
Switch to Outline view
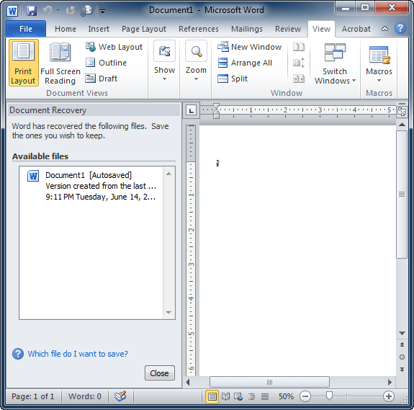[106, 63]
